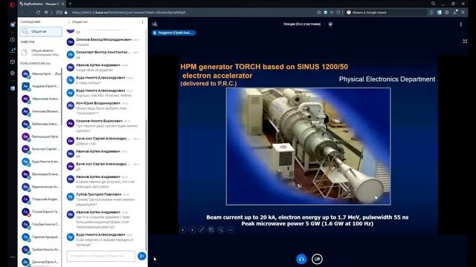Open user Андреев Юрий А. in user list
The image size is (476, 267).
(41, 86)
